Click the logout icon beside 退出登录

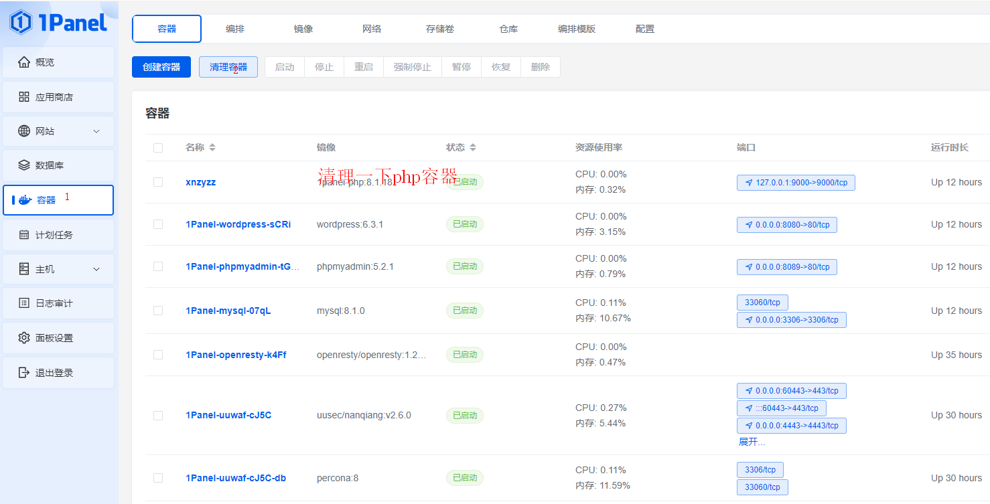[x=24, y=373]
